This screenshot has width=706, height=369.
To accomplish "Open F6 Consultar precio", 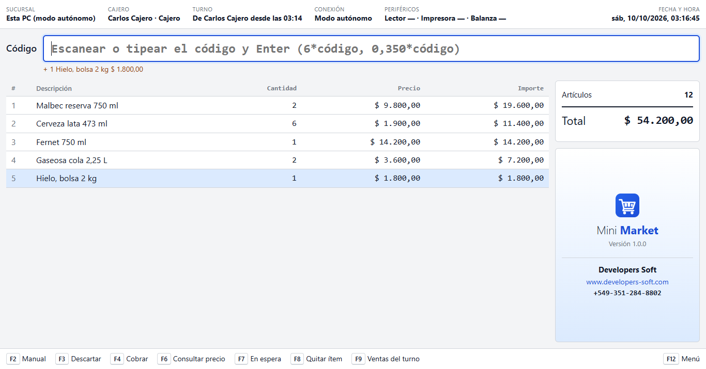I will point(192,359).
